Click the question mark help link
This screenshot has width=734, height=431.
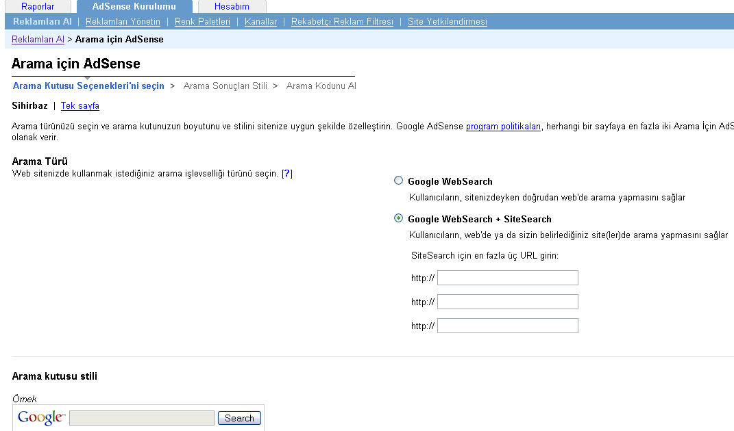click(x=287, y=174)
